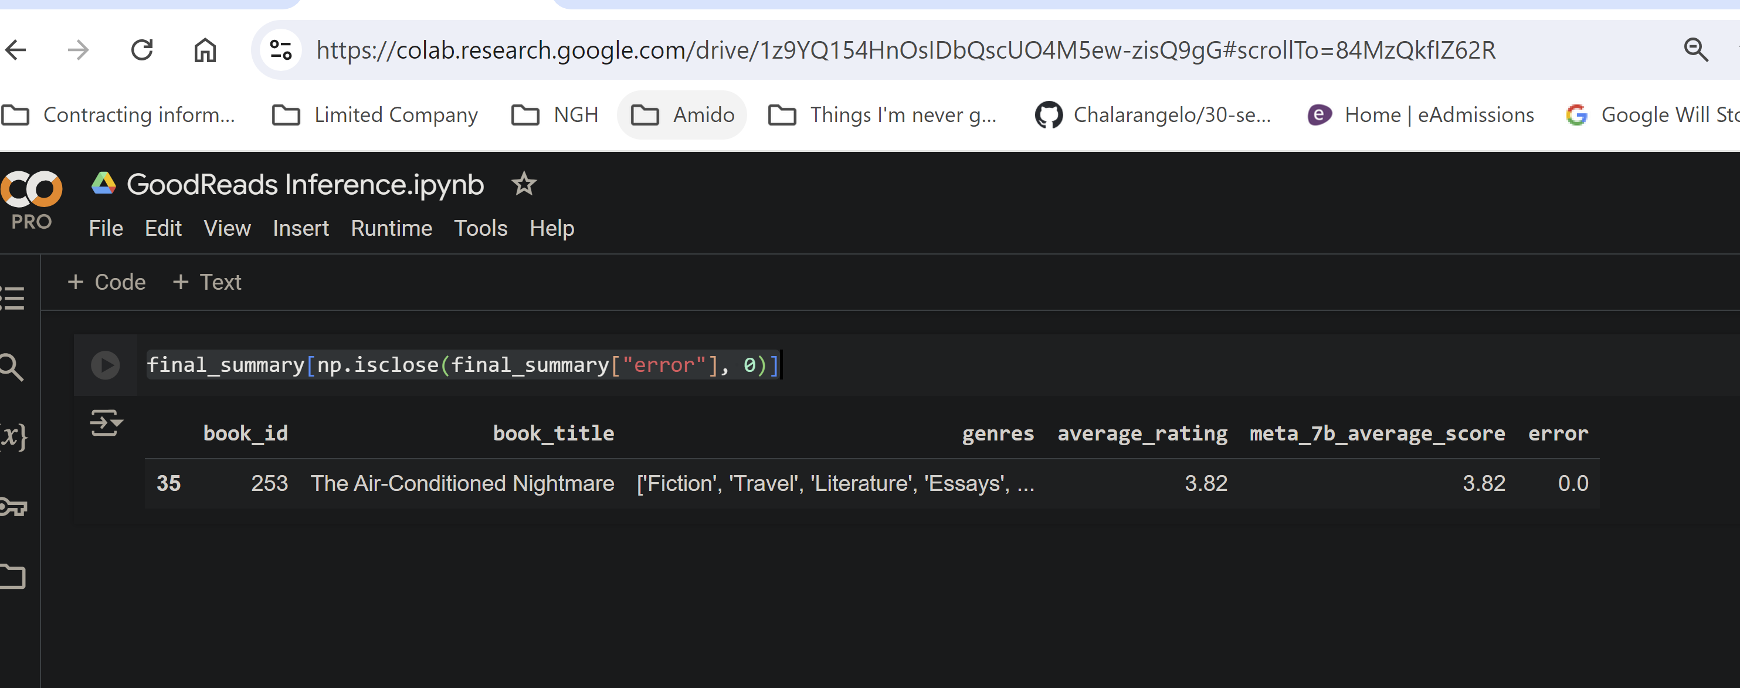Run the code cell play button
This screenshot has height=688, width=1740.
click(x=105, y=365)
